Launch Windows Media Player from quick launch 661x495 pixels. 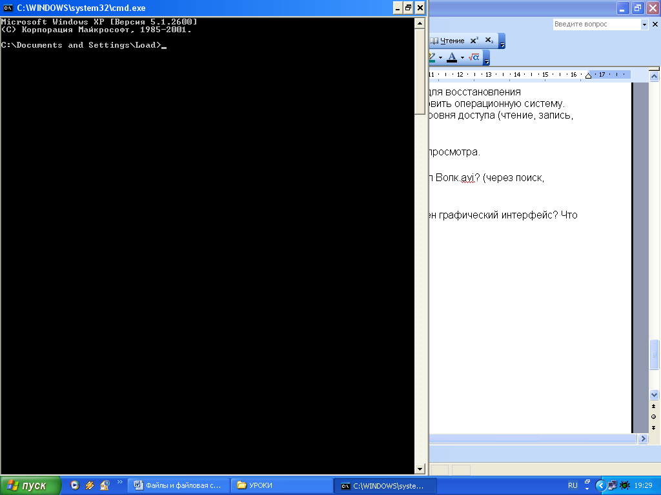click(x=75, y=485)
